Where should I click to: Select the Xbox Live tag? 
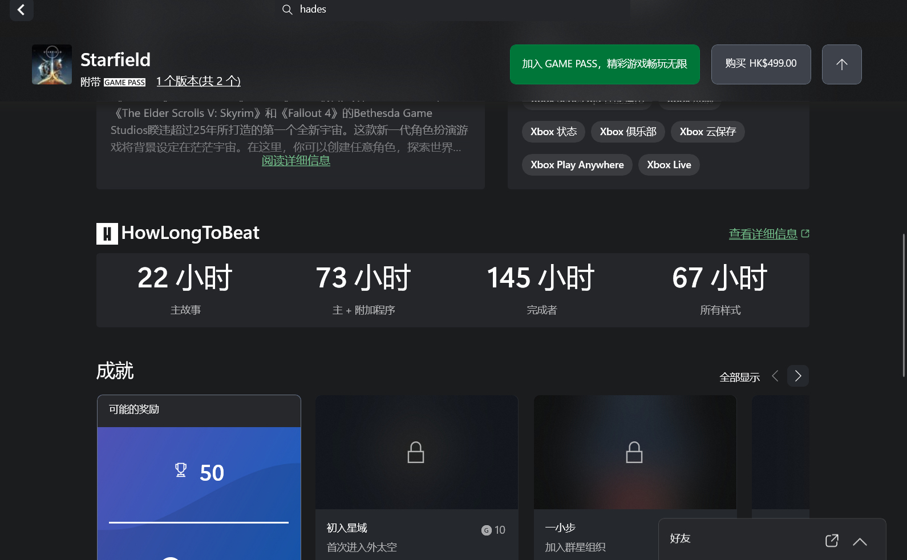click(x=669, y=165)
